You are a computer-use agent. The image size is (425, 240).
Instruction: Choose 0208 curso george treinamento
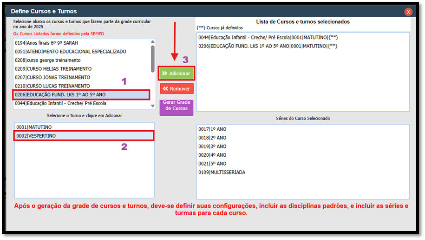pyautogui.click(x=47, y=60)
